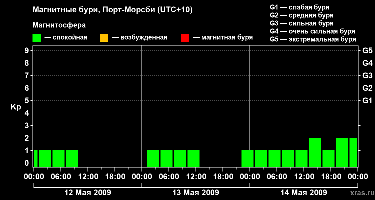Click the narrow first bar at 00:00 on 12 Мая
This screenshot has height=200, width=375.
point(36,158)
